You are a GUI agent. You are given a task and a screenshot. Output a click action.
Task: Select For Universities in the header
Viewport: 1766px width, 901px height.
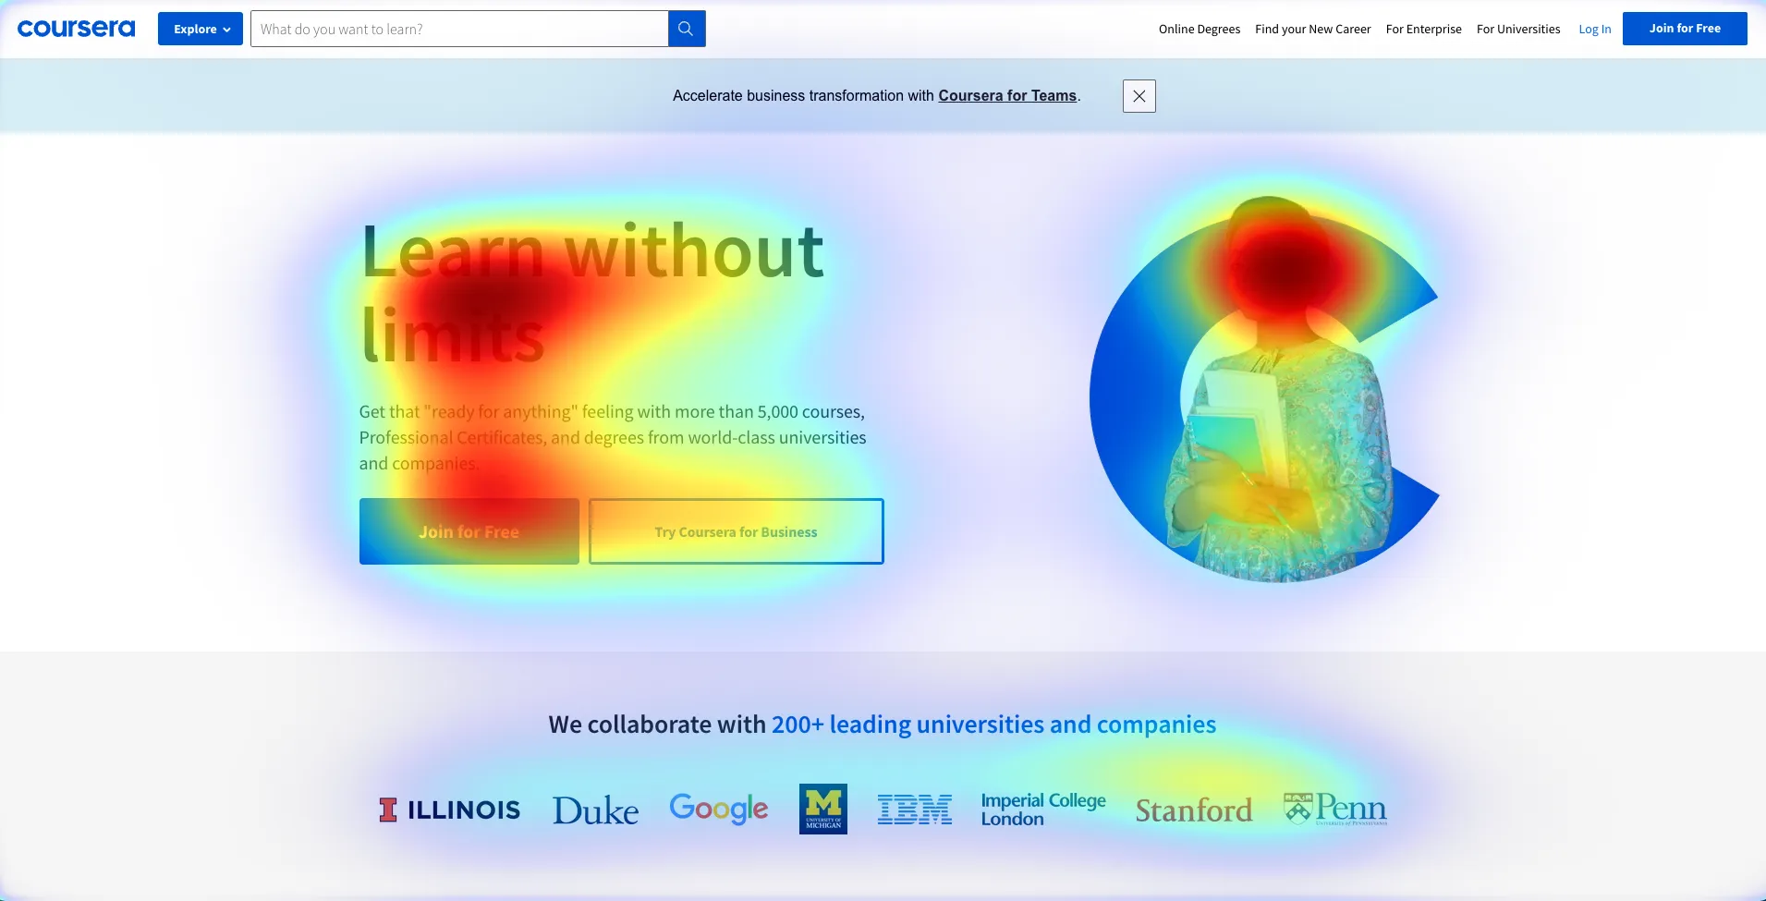point(1517,30)
